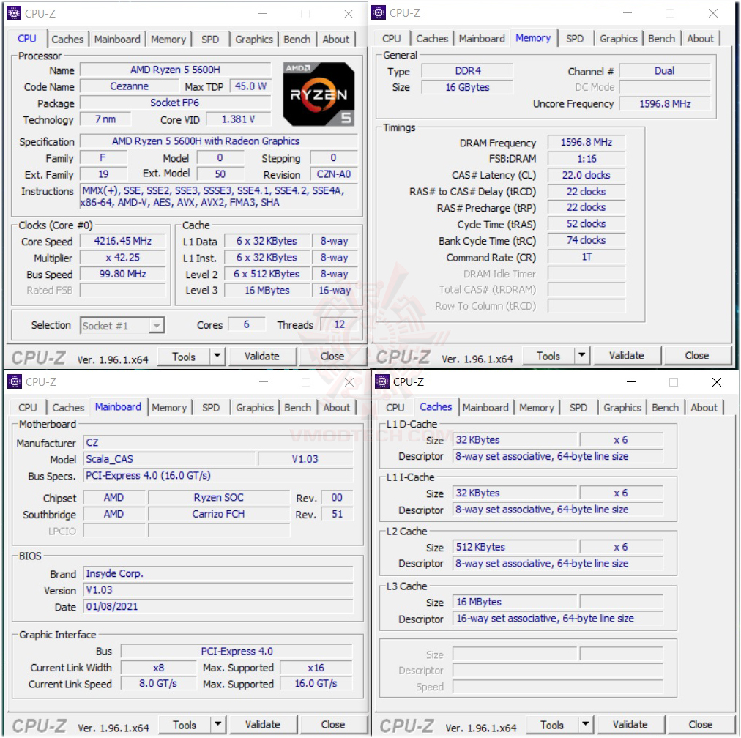The height and width of the screenshot is (738, 741).
Task: Click the memory Type value DDR4
Action: click(467, 71)
